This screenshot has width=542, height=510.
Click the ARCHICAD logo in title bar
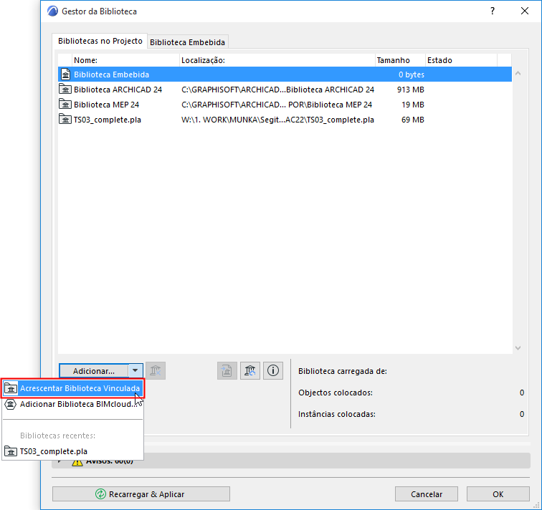point(52,11)
